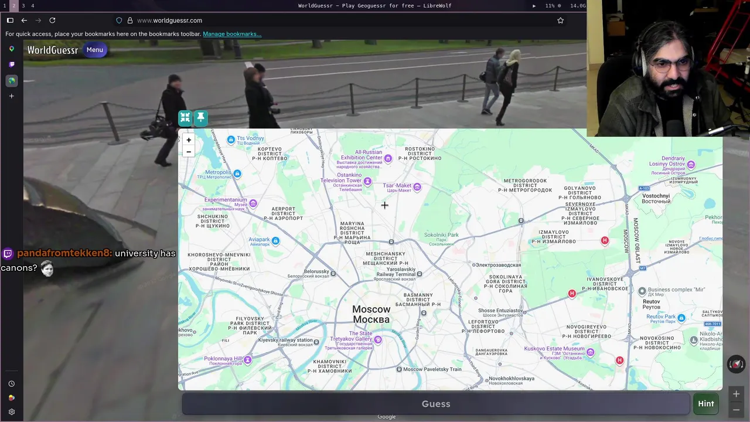Click the Maryina Roshcha district label
This screenshot has height=422, width=750.
[352, 233]
